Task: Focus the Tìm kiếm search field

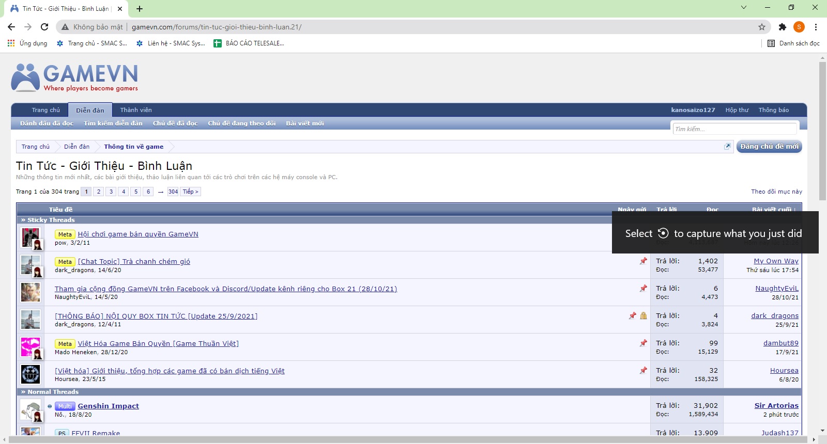Action: 734,129
